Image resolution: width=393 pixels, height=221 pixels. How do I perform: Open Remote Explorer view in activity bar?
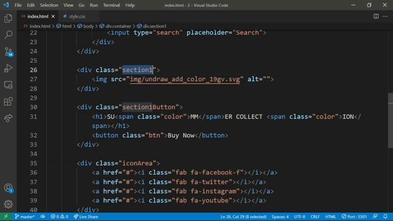pyautogui.click(x=8, y=85)
